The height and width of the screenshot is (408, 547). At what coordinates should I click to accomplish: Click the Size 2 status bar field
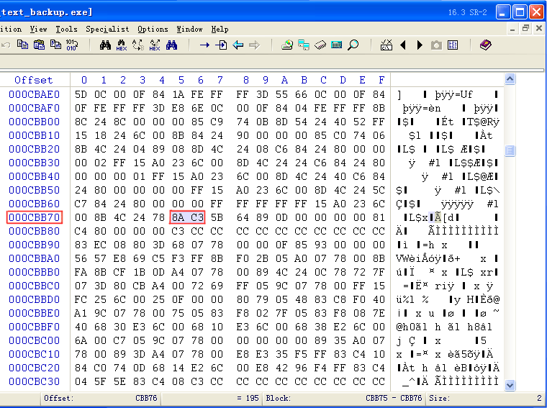(486, 398)
